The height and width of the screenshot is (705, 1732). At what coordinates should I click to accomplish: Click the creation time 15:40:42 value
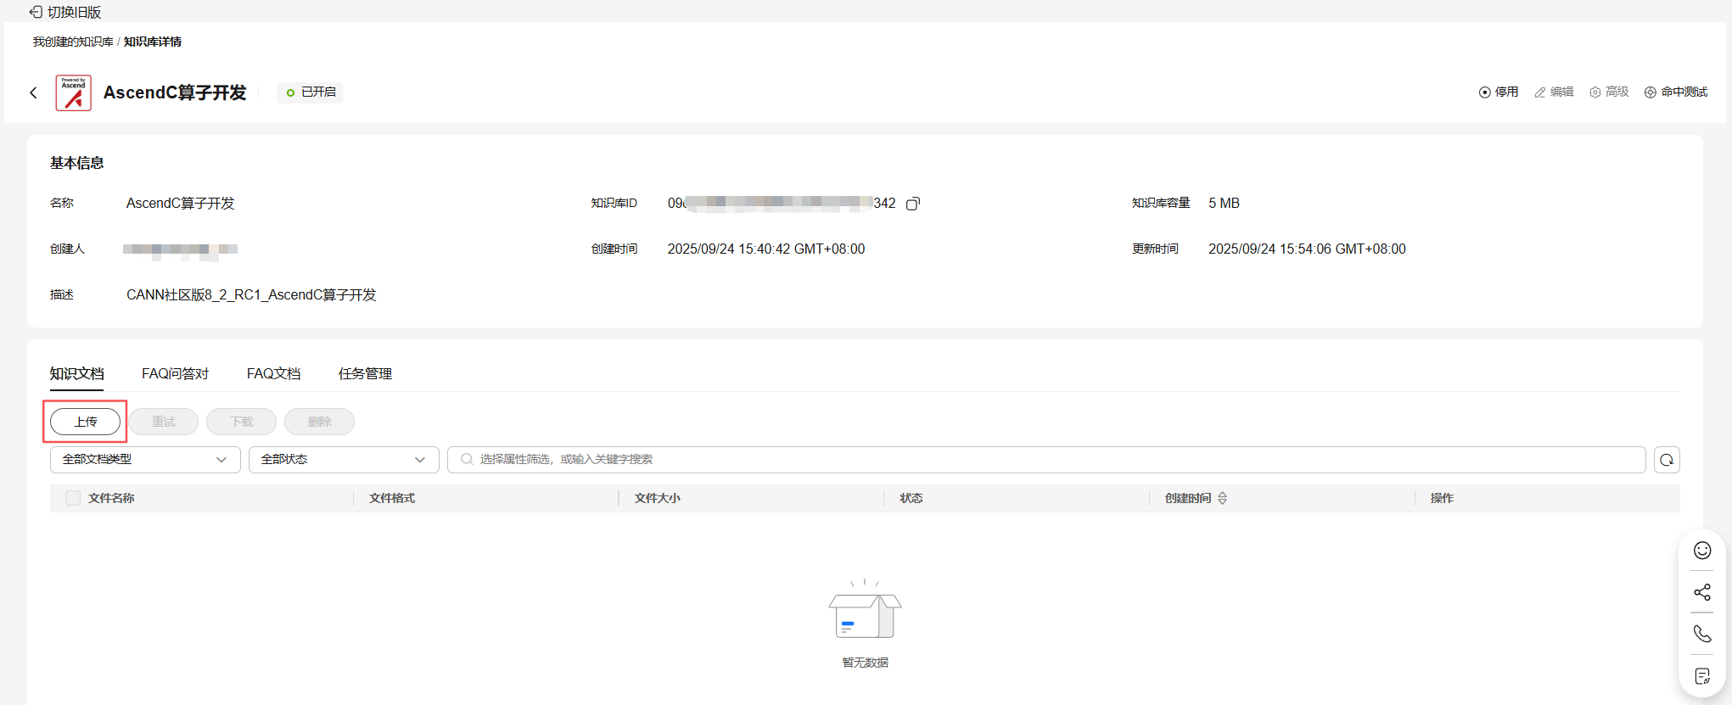766,249
